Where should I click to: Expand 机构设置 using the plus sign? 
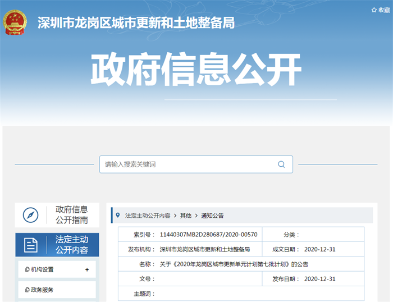coord(87,269)
